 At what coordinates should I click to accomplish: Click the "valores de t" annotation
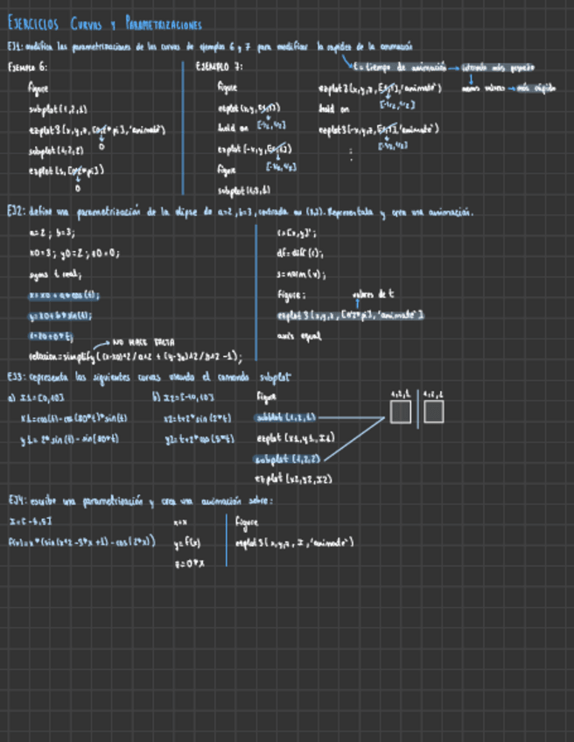coord(373,294)
